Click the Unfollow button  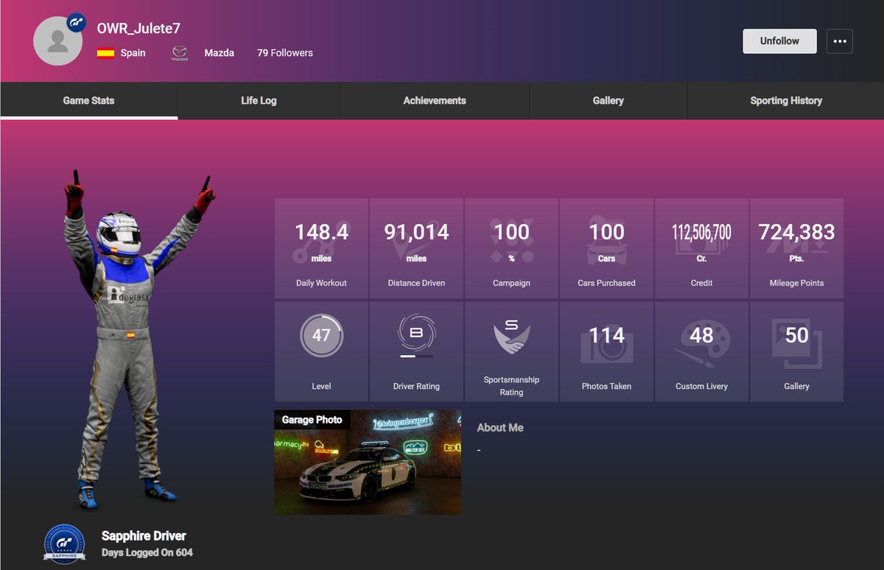pyautogui.click(x=779, y=41)
